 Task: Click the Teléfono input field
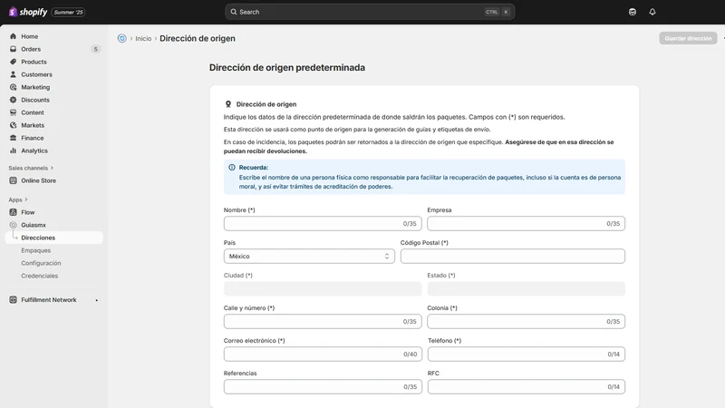527,355
